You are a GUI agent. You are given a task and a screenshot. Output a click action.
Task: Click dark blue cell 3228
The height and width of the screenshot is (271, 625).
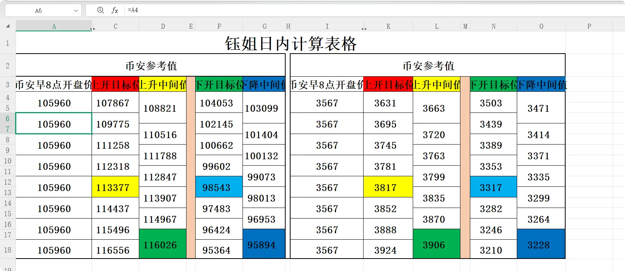click(541, 244)
